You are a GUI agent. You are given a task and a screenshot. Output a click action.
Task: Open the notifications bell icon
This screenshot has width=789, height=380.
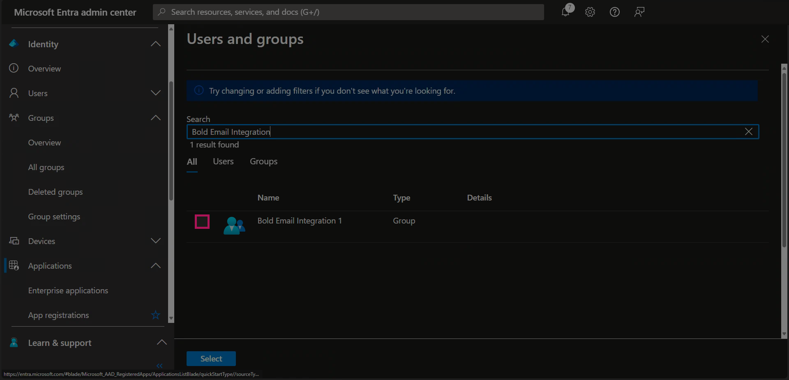(x=566, y=12)
